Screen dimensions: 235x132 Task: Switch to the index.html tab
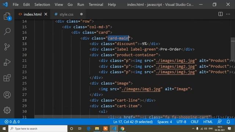[32, 14]
